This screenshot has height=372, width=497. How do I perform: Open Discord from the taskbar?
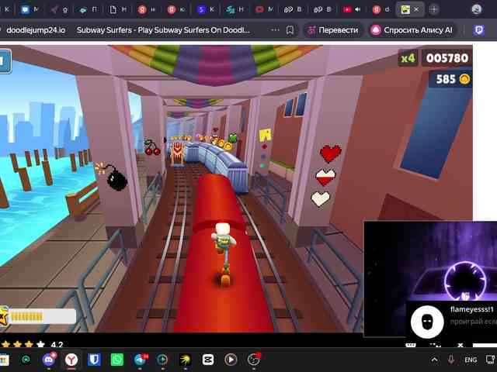tap(48, 360)
